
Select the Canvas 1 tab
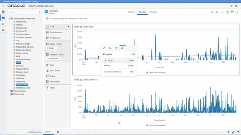pyautogui.click(x=49, y=132)
